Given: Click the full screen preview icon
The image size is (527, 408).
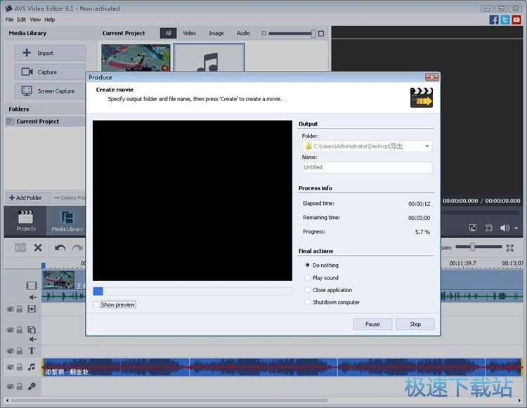Looking at the screenshot, I should [473, 228].
